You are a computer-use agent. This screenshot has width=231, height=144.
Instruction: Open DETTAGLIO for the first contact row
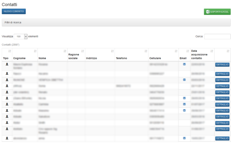(222, 65)
